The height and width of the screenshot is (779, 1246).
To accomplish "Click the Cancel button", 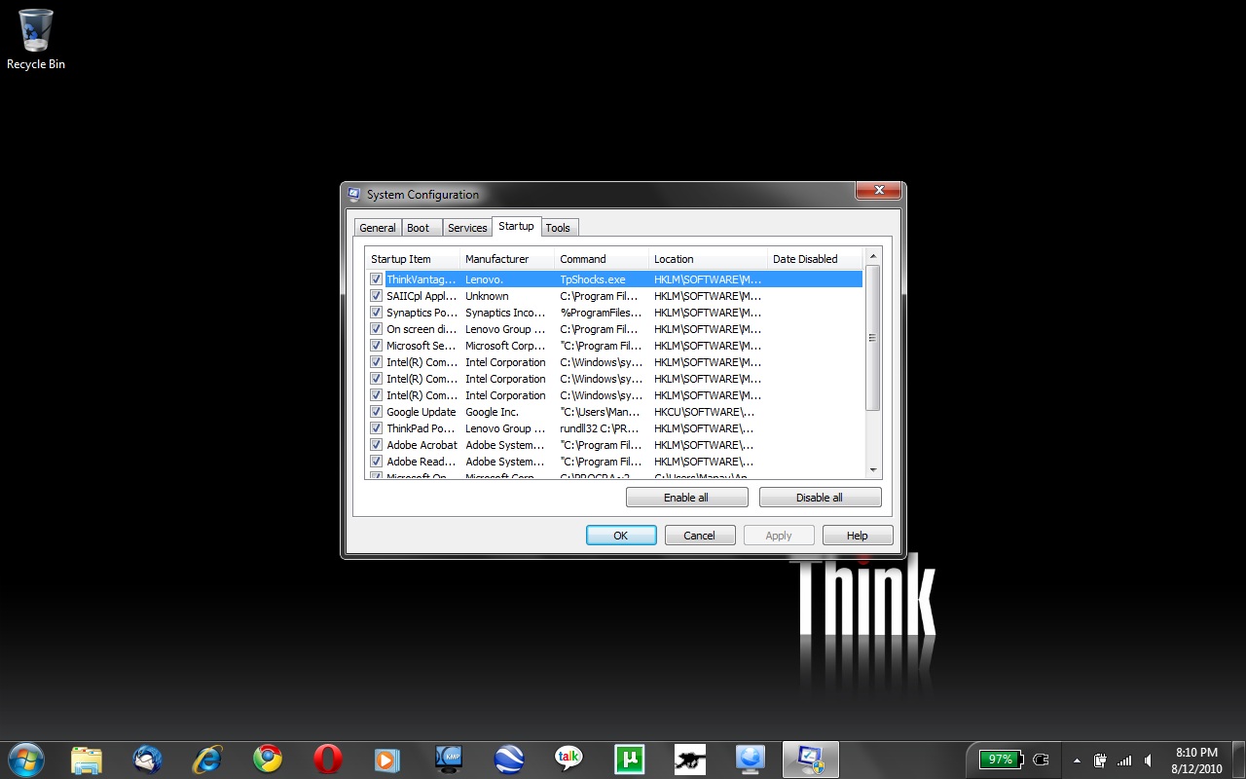I will coord(700,536).
